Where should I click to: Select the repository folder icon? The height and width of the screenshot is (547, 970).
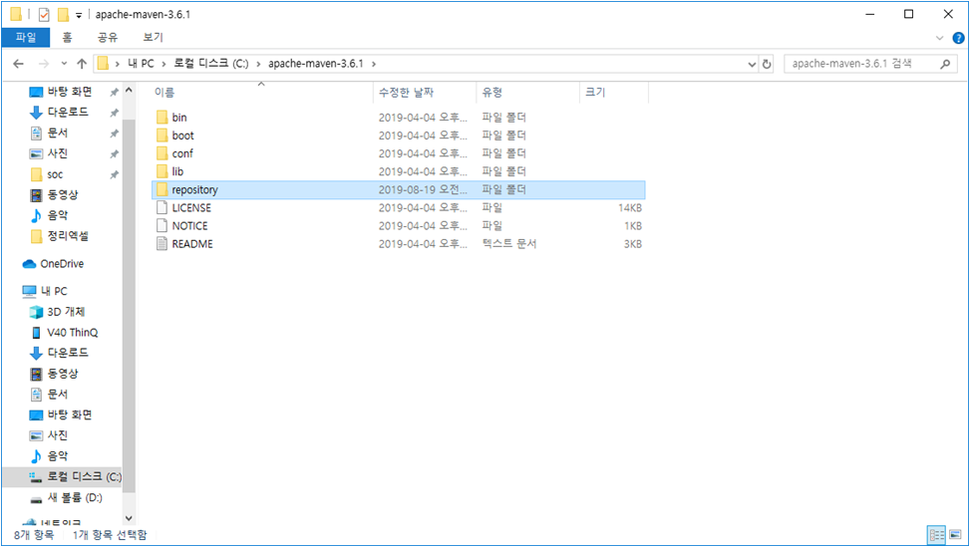click(162, 189)
